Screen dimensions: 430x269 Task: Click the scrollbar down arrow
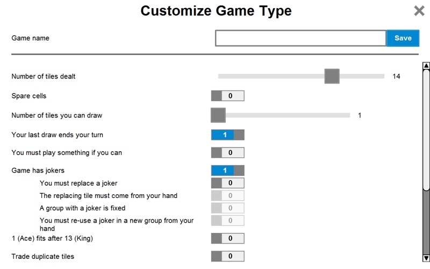[x=426, y=258]
